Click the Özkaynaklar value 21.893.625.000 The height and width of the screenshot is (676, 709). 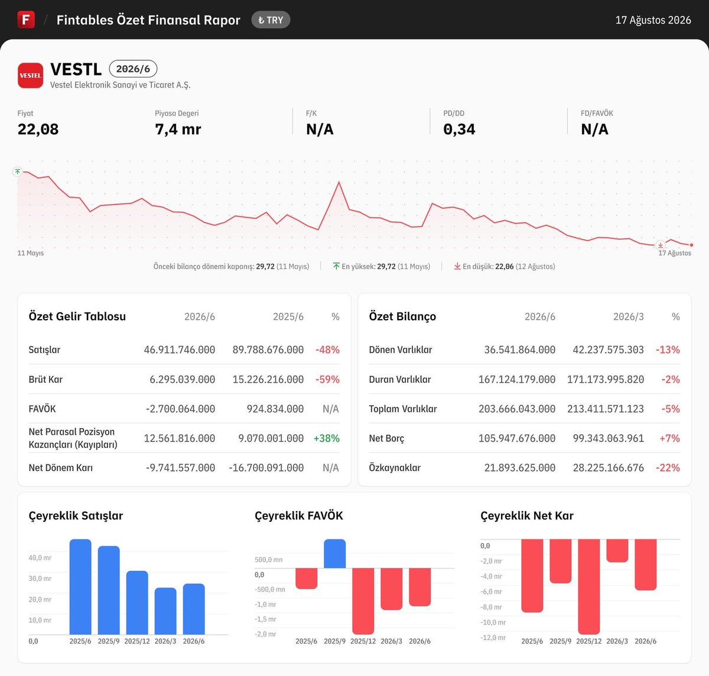click(520, 468)
